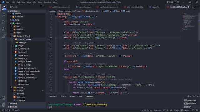Open the Terminal menu

click(x=47, y=2)
